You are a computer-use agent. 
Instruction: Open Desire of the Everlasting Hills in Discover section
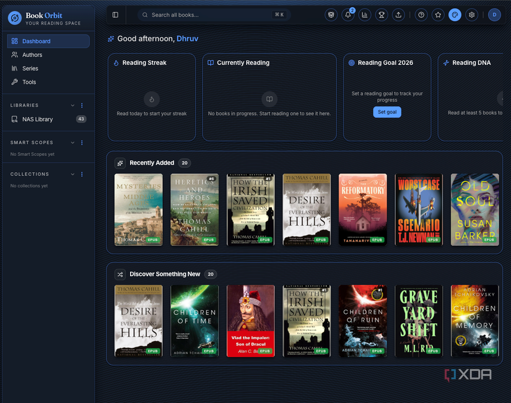click(139, 321)
